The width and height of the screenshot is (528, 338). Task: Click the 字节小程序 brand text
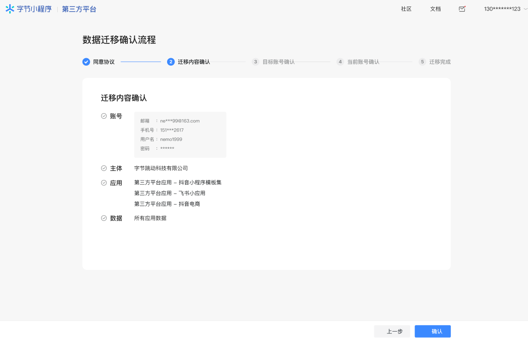[x=34, y=9]
